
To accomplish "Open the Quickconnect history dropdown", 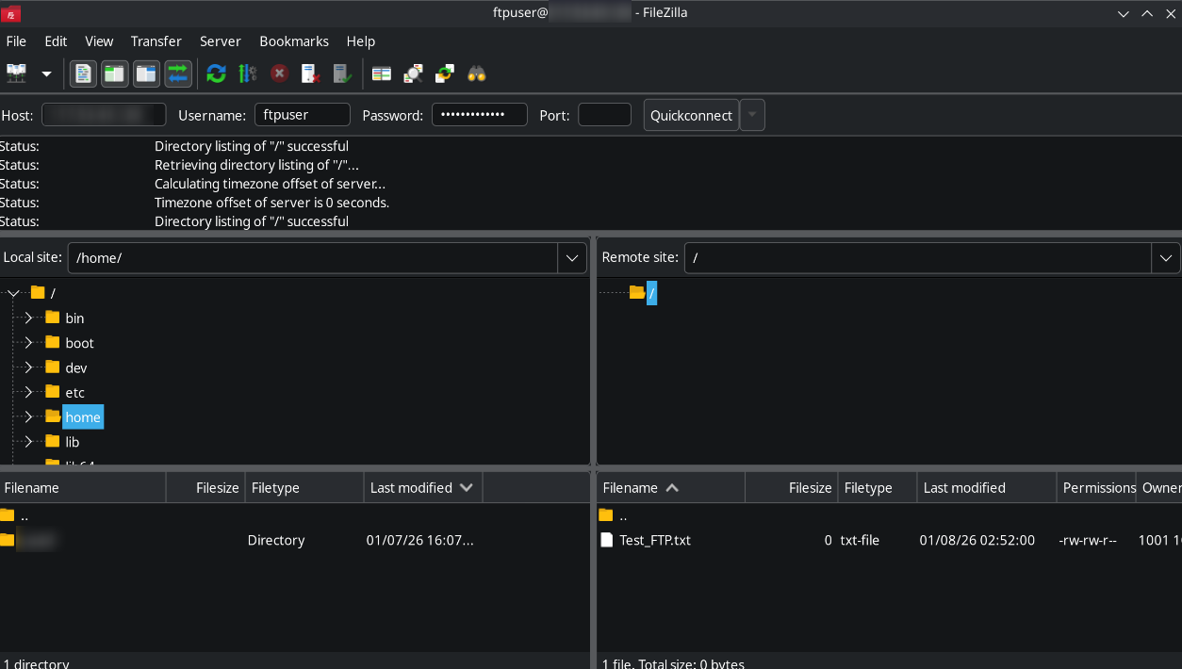I will click(x=752, y=115).
